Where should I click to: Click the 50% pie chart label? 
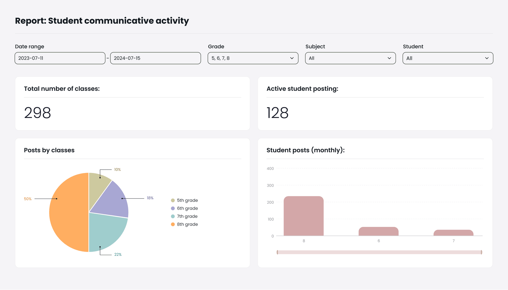coord(28,199)
